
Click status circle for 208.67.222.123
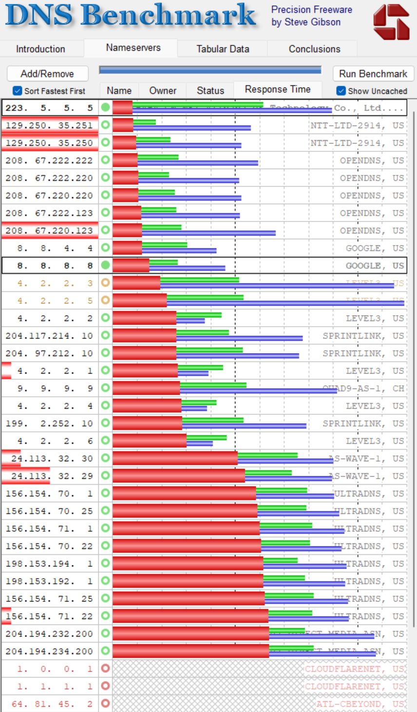tap(105, 212)
